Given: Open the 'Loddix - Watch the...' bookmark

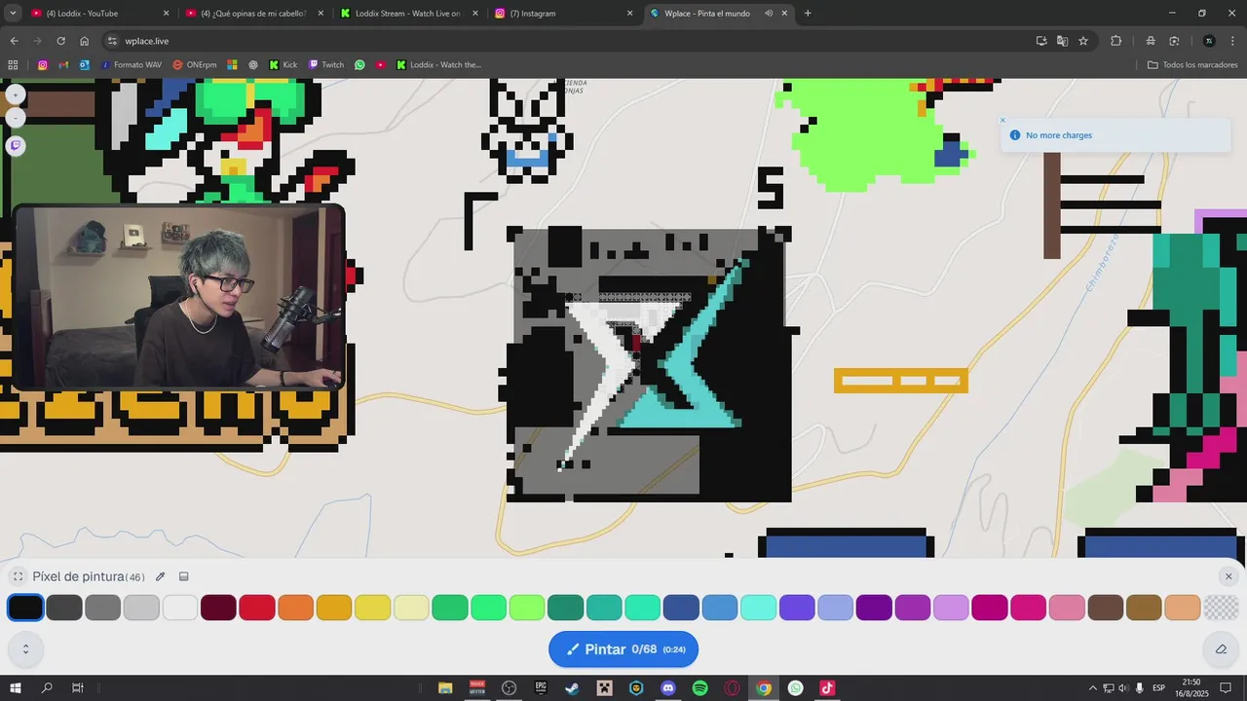Looking at the screenshot, I should [438, 65].
